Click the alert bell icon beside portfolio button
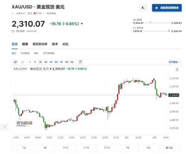 point(143,8)
